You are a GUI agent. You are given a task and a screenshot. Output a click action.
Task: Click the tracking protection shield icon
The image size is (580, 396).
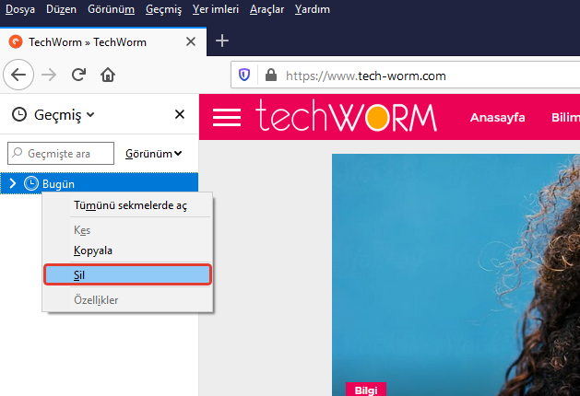coord(244,76)
